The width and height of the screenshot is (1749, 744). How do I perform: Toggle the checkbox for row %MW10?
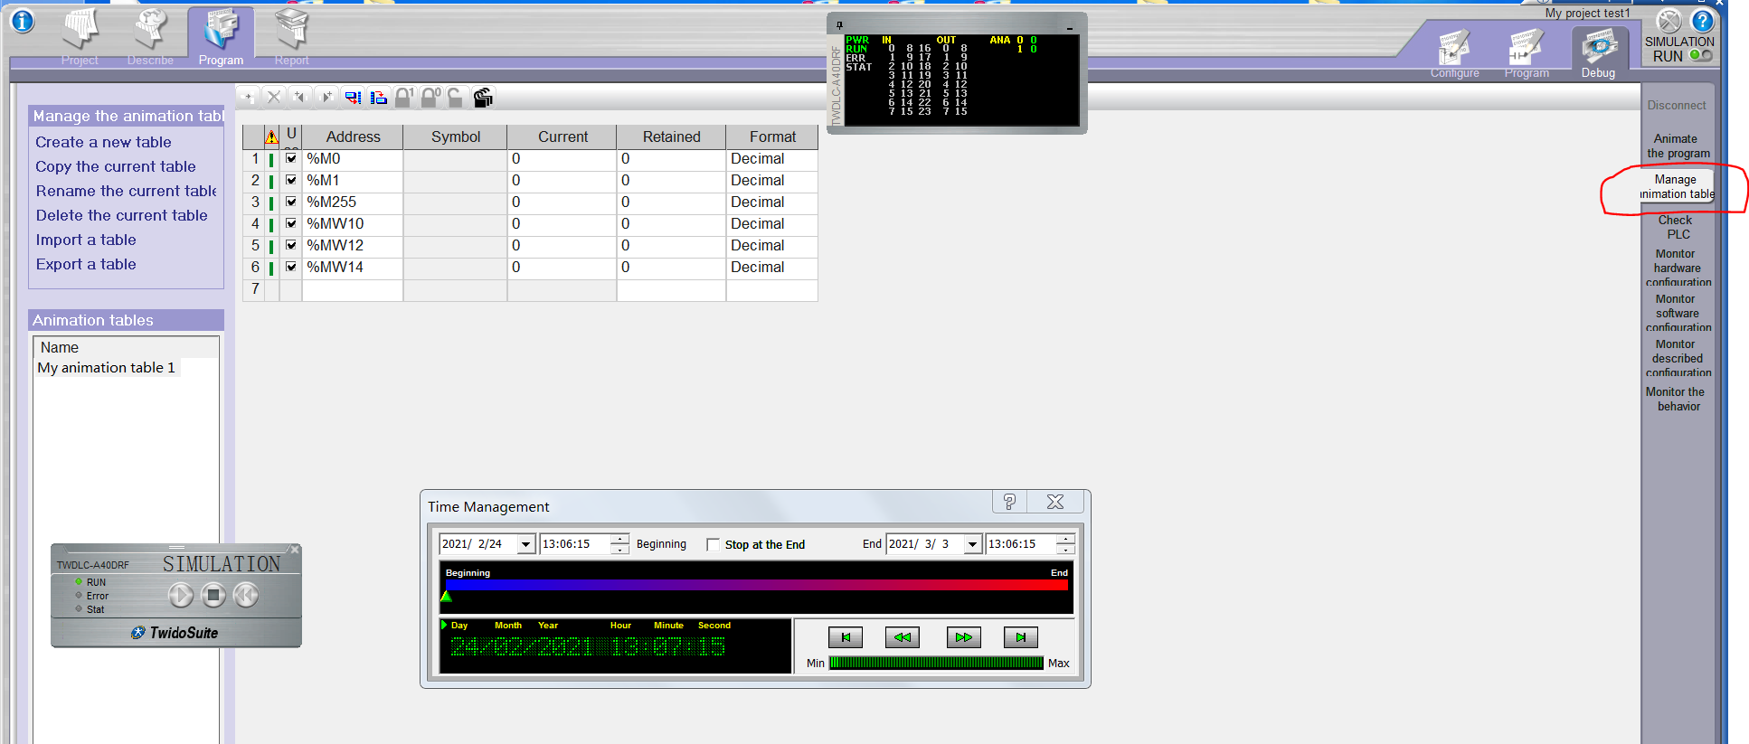tap(291, 224)
